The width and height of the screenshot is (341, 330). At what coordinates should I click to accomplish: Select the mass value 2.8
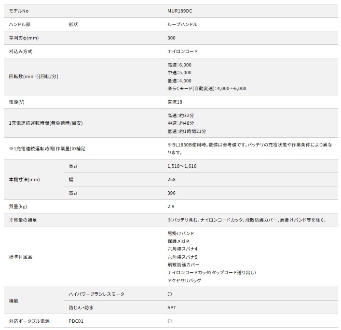click(x=171, y=206)
